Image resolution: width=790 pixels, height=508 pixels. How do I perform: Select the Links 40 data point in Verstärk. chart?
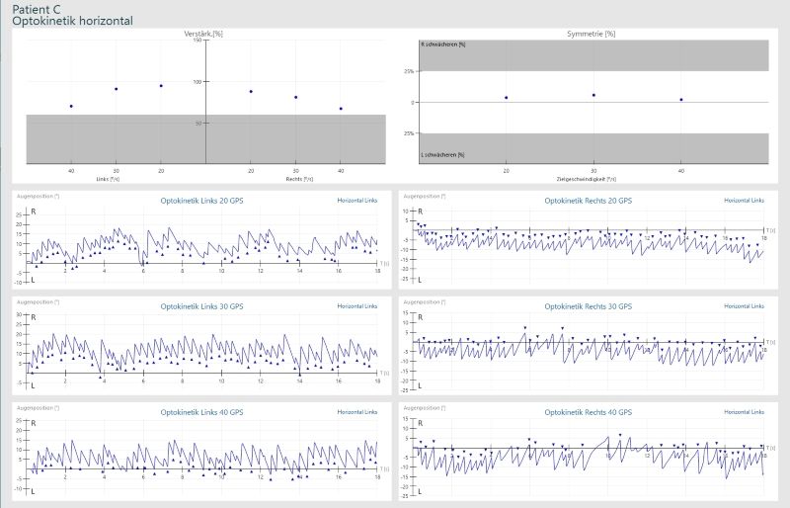(x=71, y=106)
